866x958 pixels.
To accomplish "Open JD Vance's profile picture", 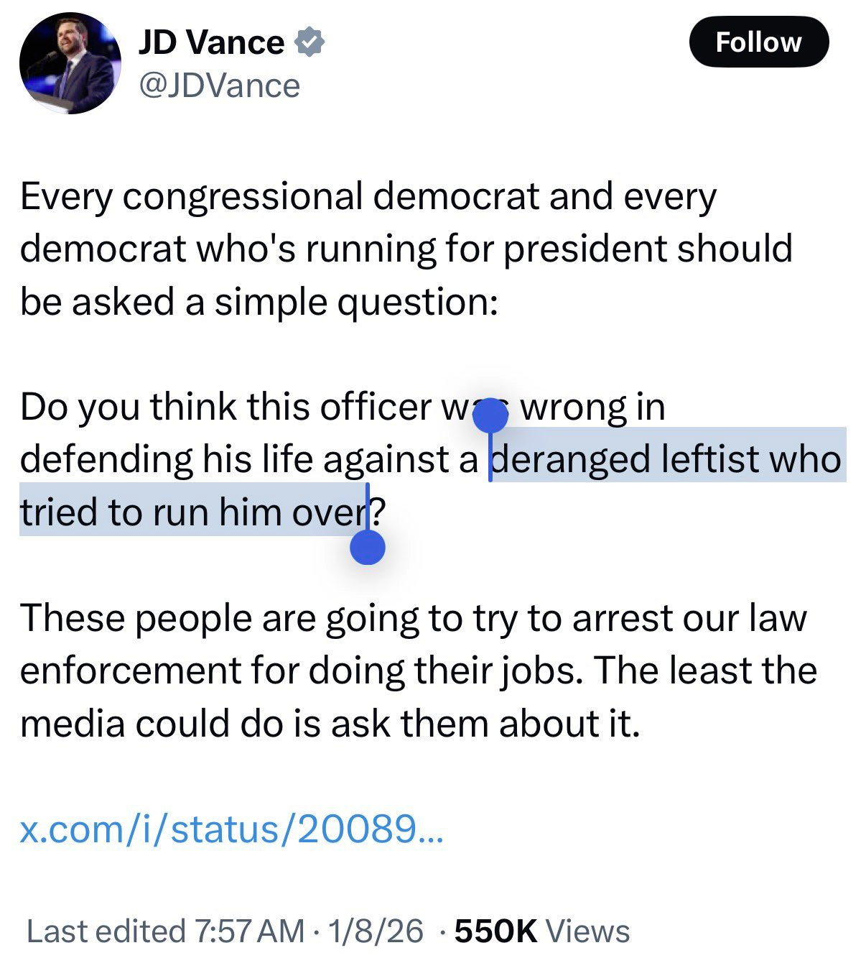I will 70,63.
